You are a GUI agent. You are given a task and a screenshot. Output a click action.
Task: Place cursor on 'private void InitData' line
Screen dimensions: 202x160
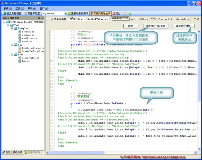pyautogui.click(x=106, y=45)
